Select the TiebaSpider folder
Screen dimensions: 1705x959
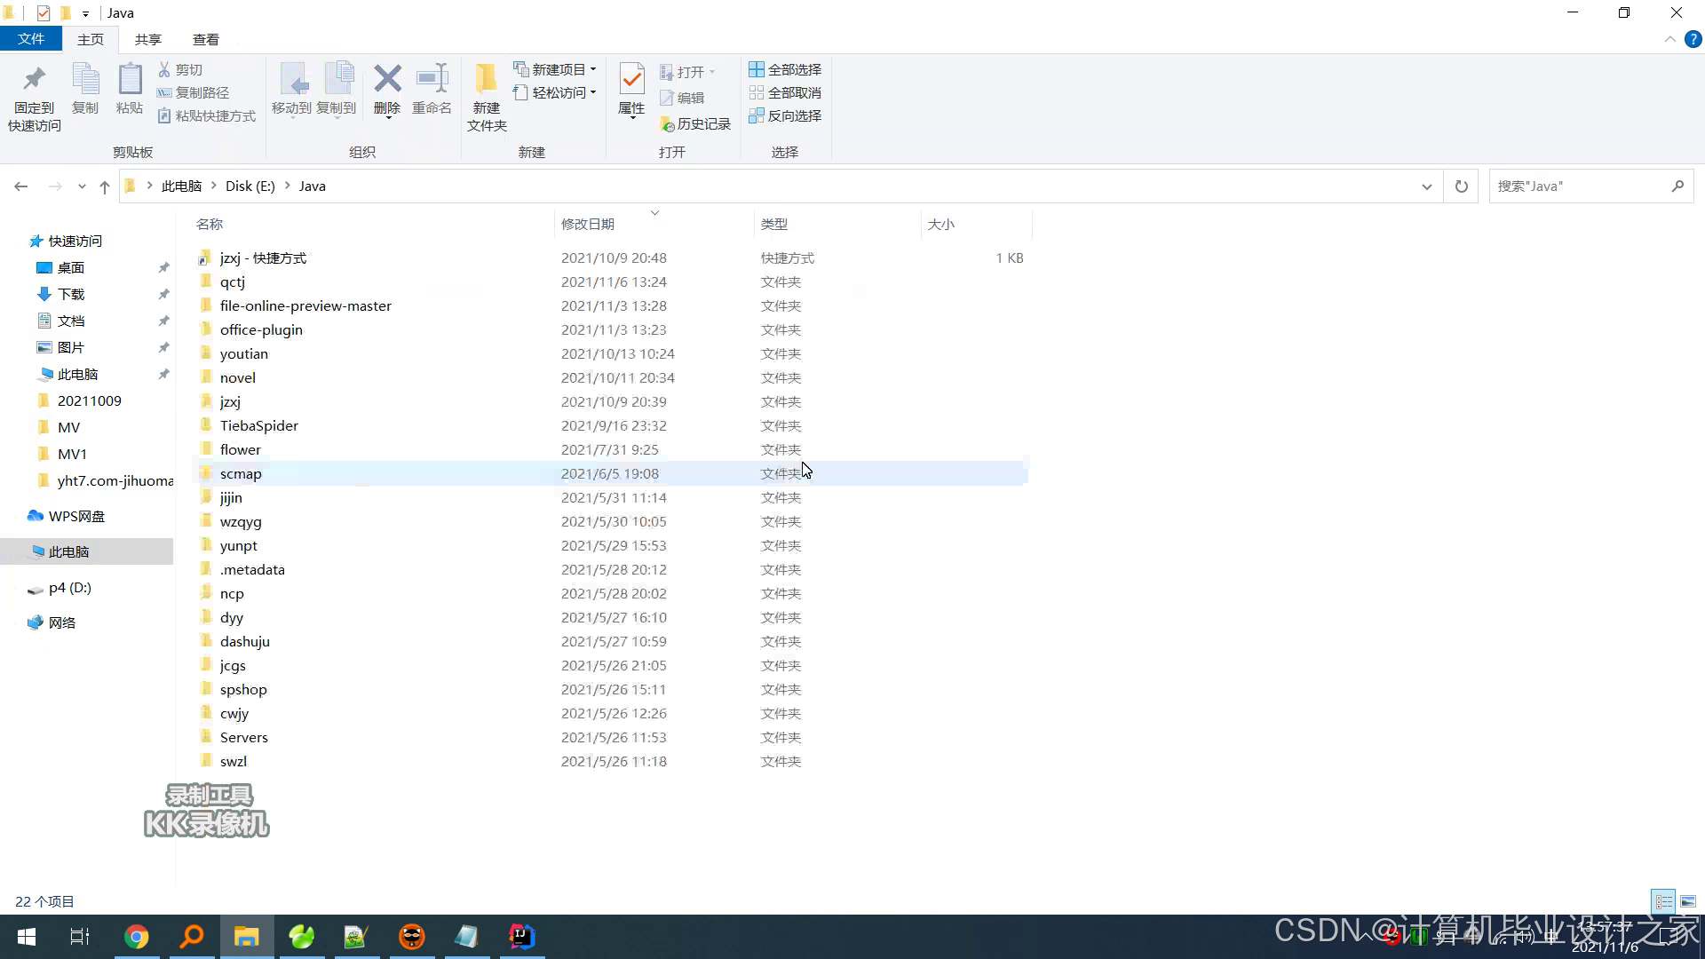coord(258,425)
